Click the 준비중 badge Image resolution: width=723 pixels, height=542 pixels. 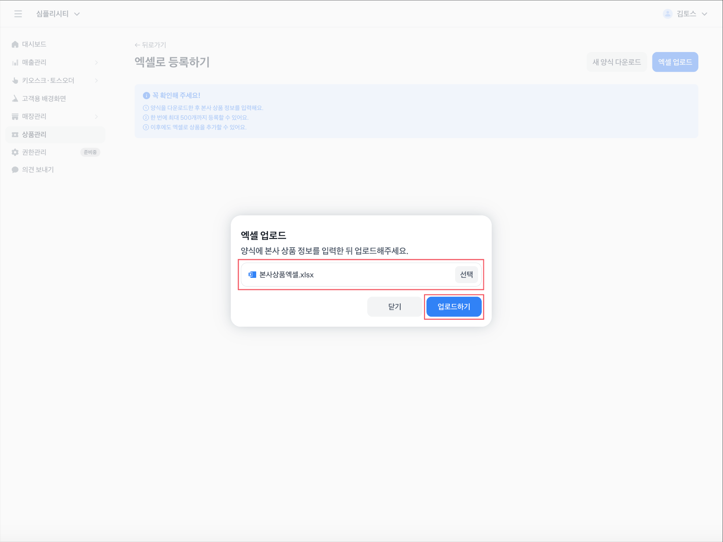[x=90, y=152]
